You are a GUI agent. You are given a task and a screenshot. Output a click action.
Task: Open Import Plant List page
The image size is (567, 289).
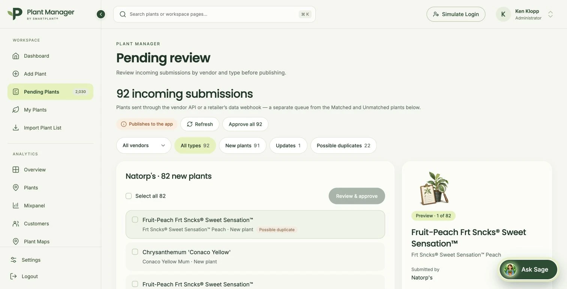click(50, 128)
